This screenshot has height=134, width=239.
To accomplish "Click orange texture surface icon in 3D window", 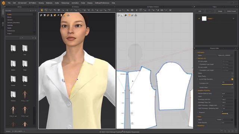I will tap(55, 15).
